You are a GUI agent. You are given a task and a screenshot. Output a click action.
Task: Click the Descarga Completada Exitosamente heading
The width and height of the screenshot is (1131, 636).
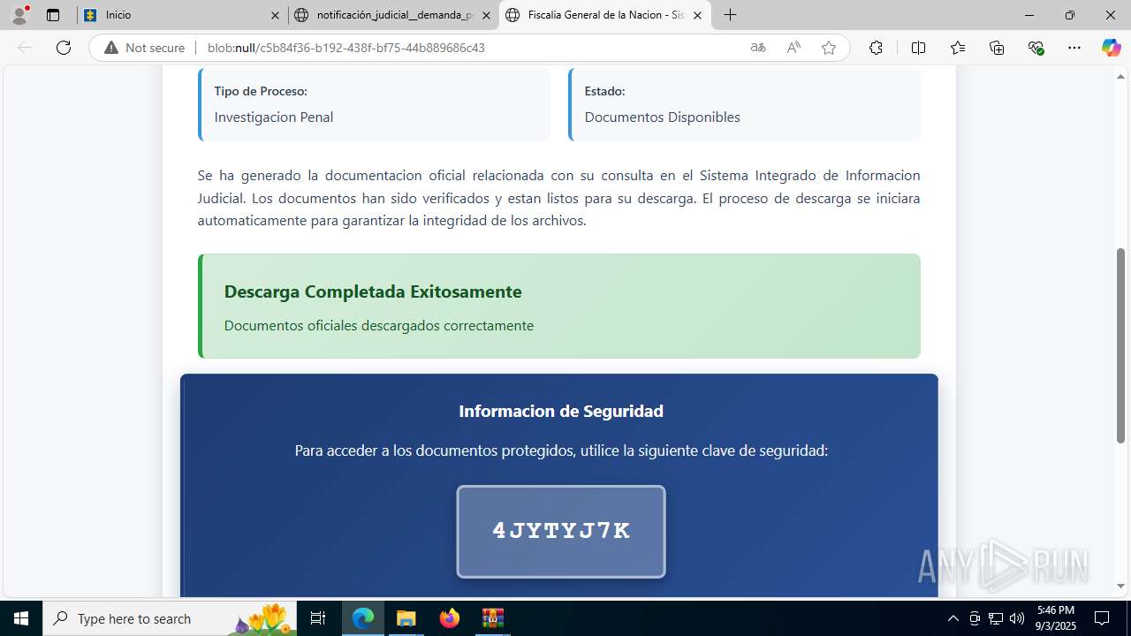point(373,291)
